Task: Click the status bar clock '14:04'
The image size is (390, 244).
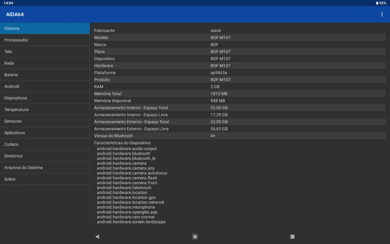Action: (8, 3)
